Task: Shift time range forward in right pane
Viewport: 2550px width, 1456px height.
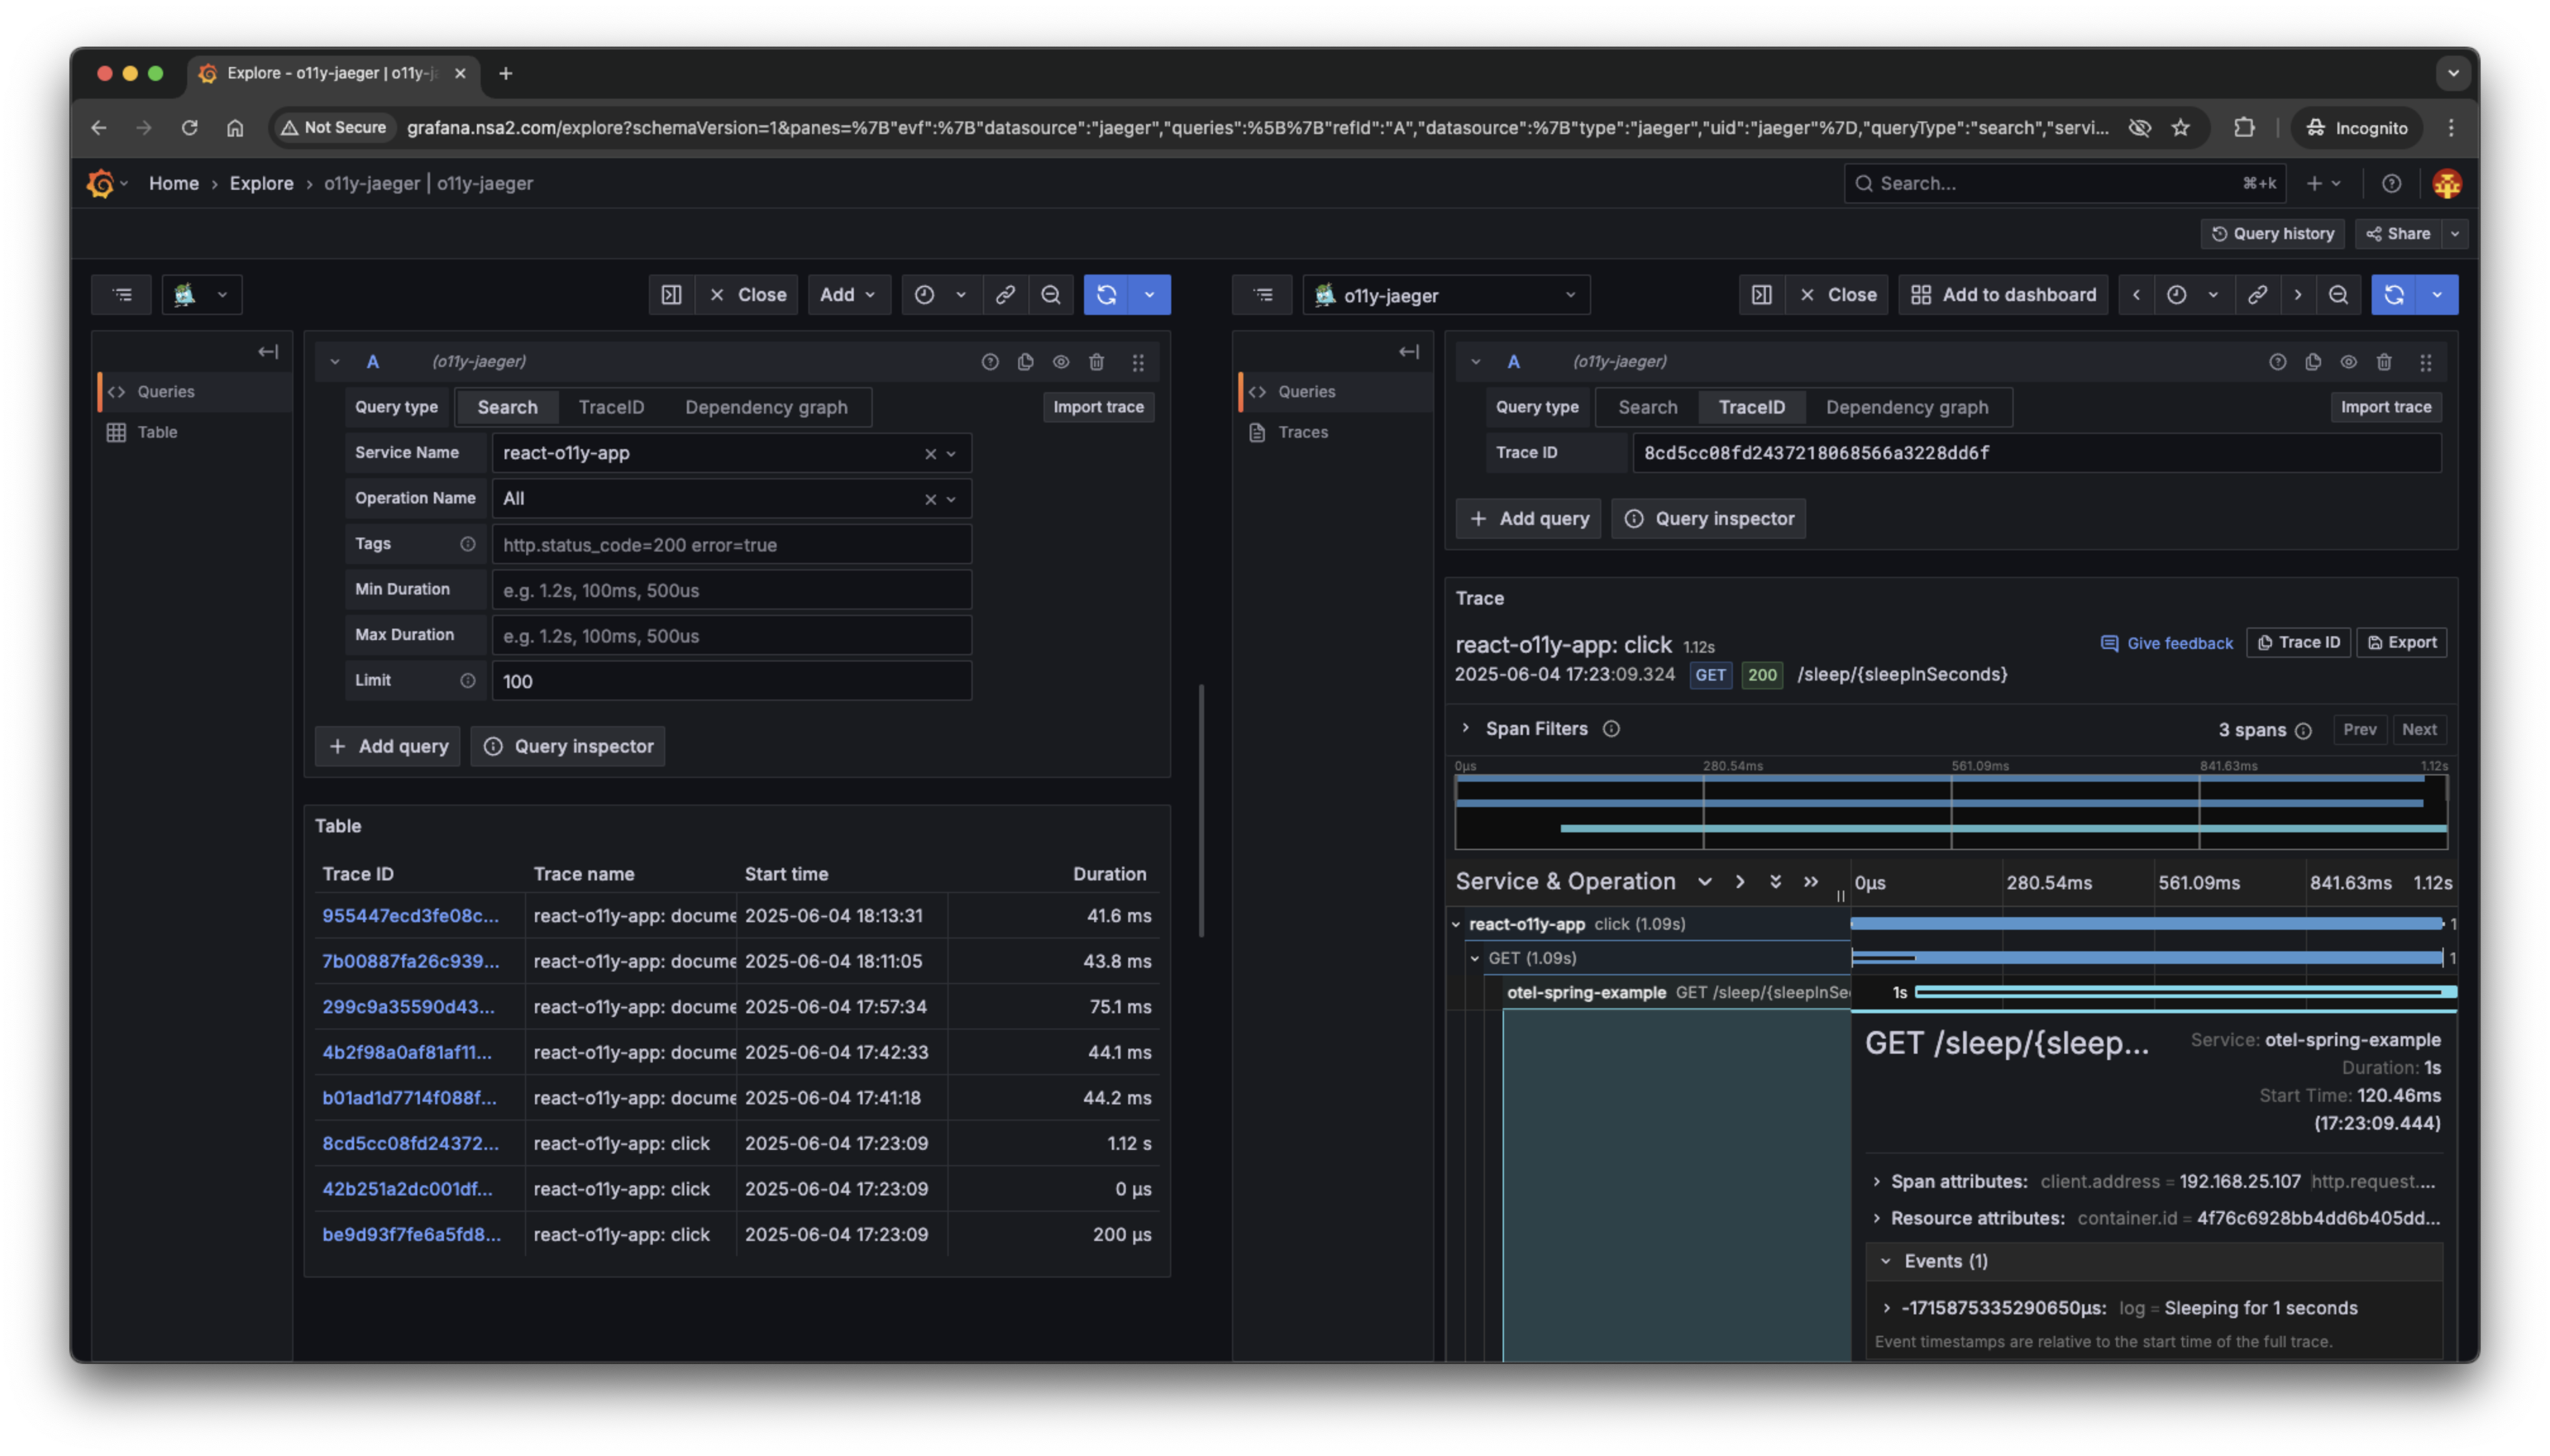Action: 2297,295
